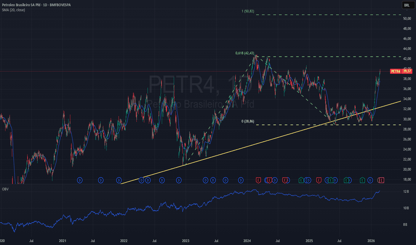The image size is (416, 245).
Task: Open the dividend marker just before 2022
Action: tap(119, 180)
